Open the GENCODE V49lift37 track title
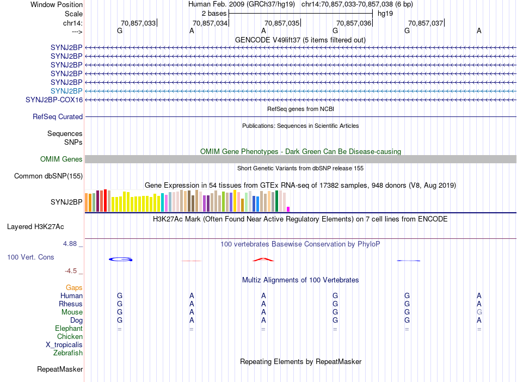This screenshot has height=382, width=517. pyautogui.click(x=300, y=40)
